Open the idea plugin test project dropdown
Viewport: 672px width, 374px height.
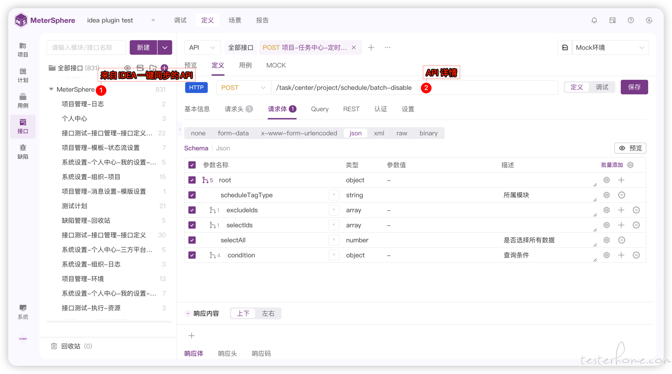pos(121,20)
